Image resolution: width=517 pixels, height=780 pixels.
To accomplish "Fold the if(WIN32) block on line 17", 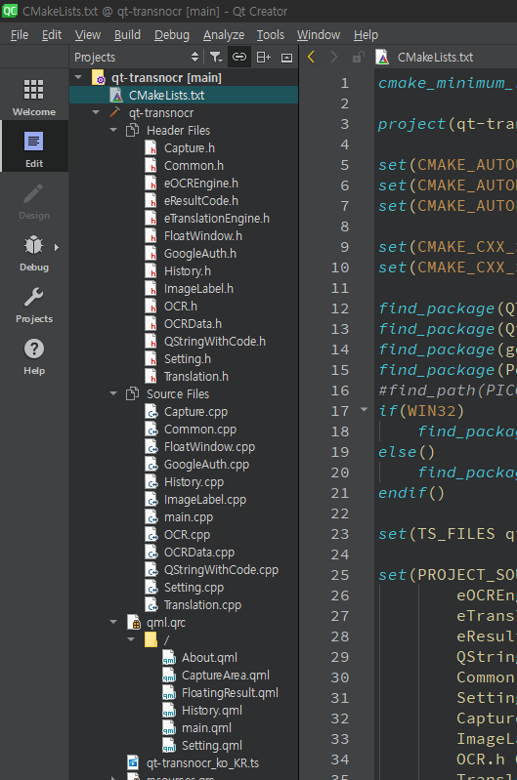I will coord(365,410).
